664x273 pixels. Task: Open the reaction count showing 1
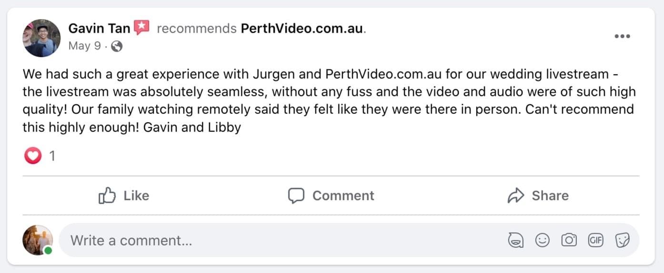tap(52, 156)
